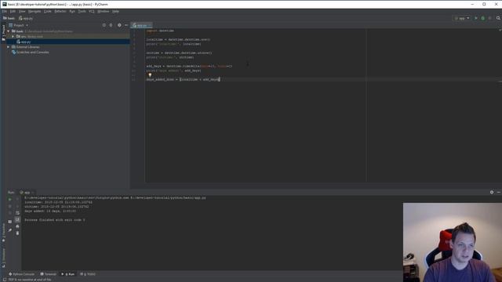Toggle the Project side tool window button
Image resolution: width=502 pixels, height=282 pixels.
pos(3,32)
